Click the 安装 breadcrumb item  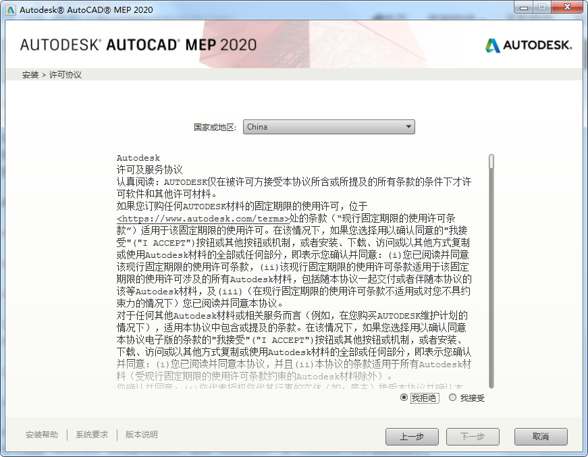tap(30, 75)
